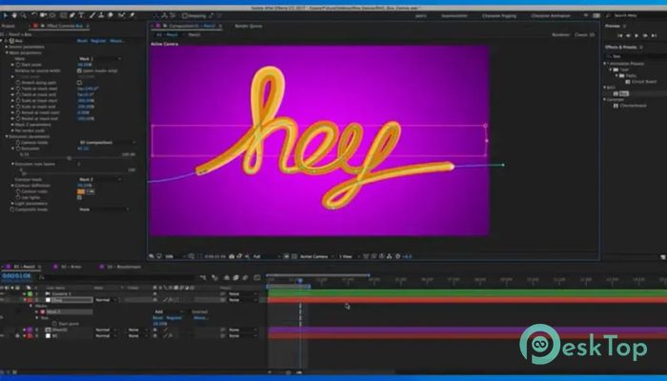Open the Character Animation workspace
The image size is (667, 381).
(551, 16)
